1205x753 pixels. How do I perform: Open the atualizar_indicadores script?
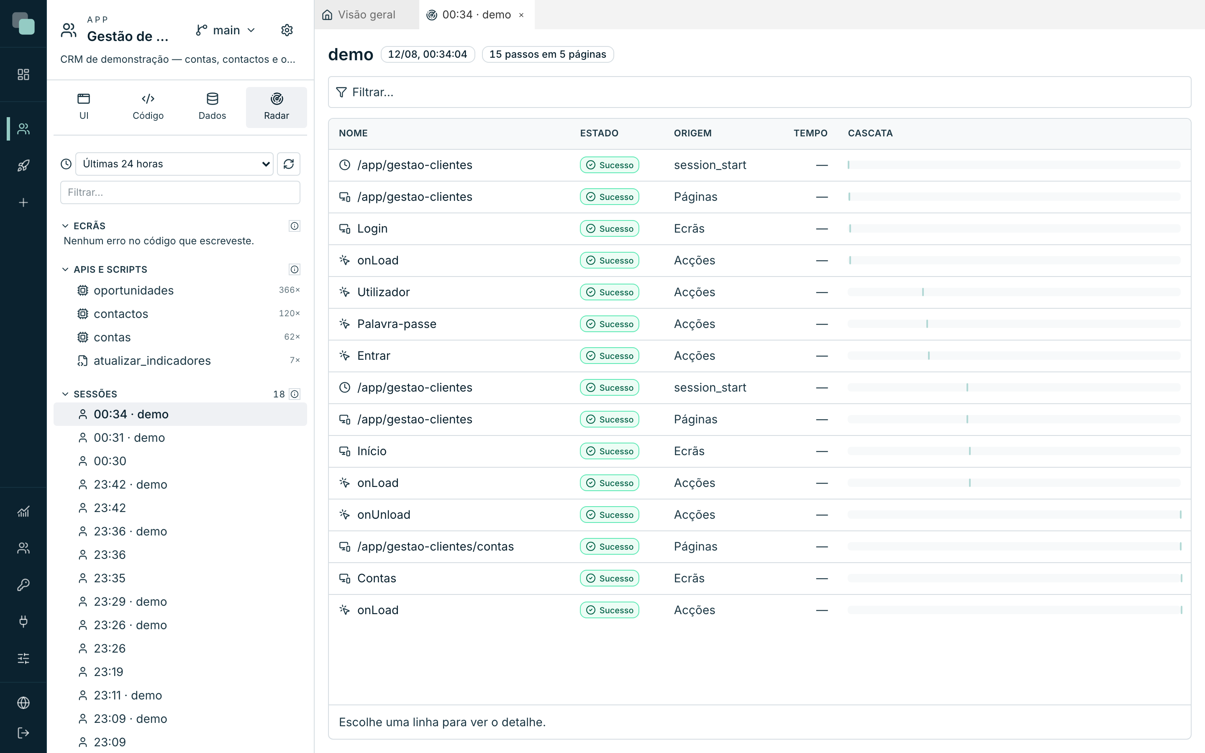(180, 361)
